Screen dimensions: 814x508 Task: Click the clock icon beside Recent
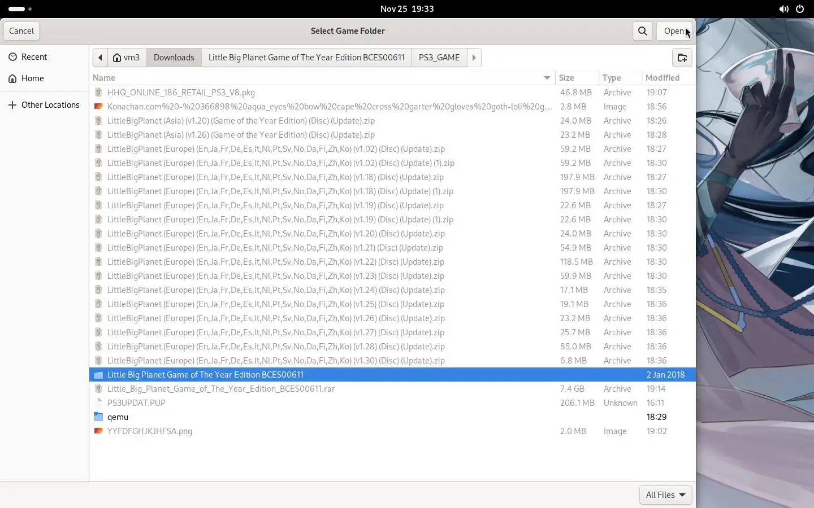[12, 57]
